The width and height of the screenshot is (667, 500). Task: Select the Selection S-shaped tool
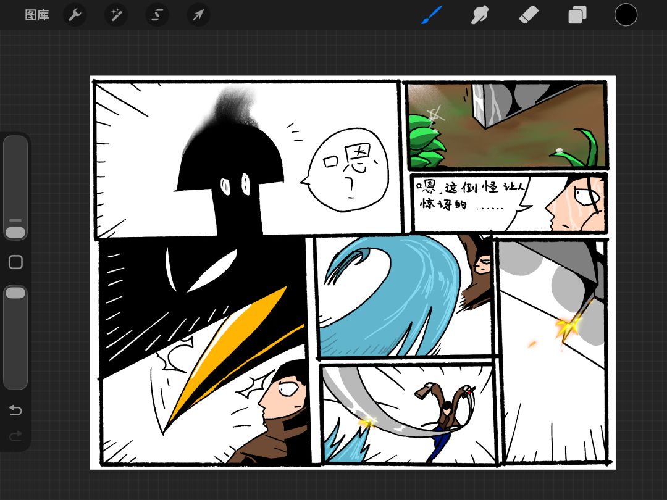tap(157, 15)
